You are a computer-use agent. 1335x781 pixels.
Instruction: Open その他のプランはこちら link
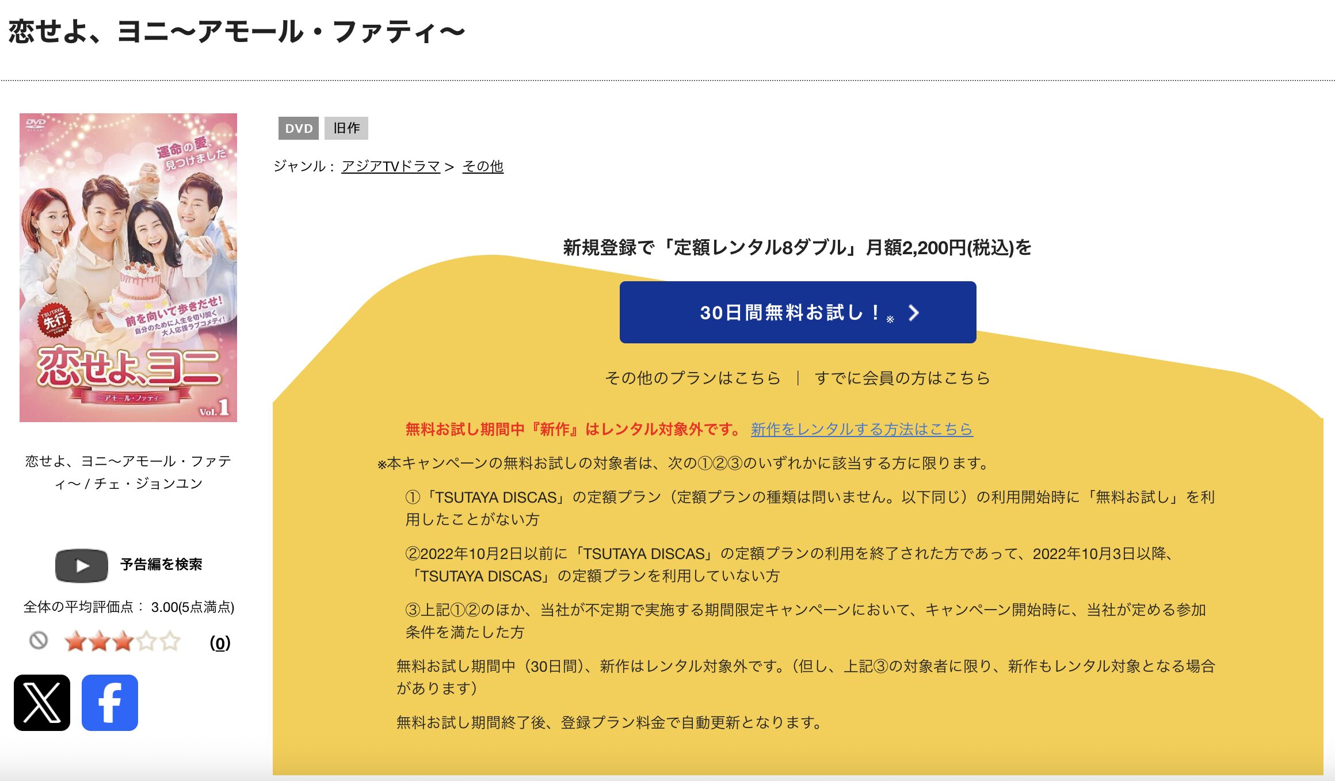pos(693,378)
